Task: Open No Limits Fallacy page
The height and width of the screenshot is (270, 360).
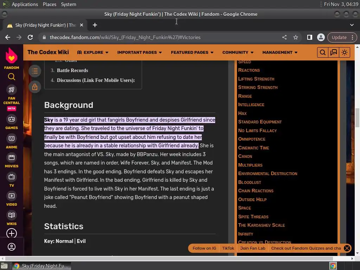Action: coord(257,131)
